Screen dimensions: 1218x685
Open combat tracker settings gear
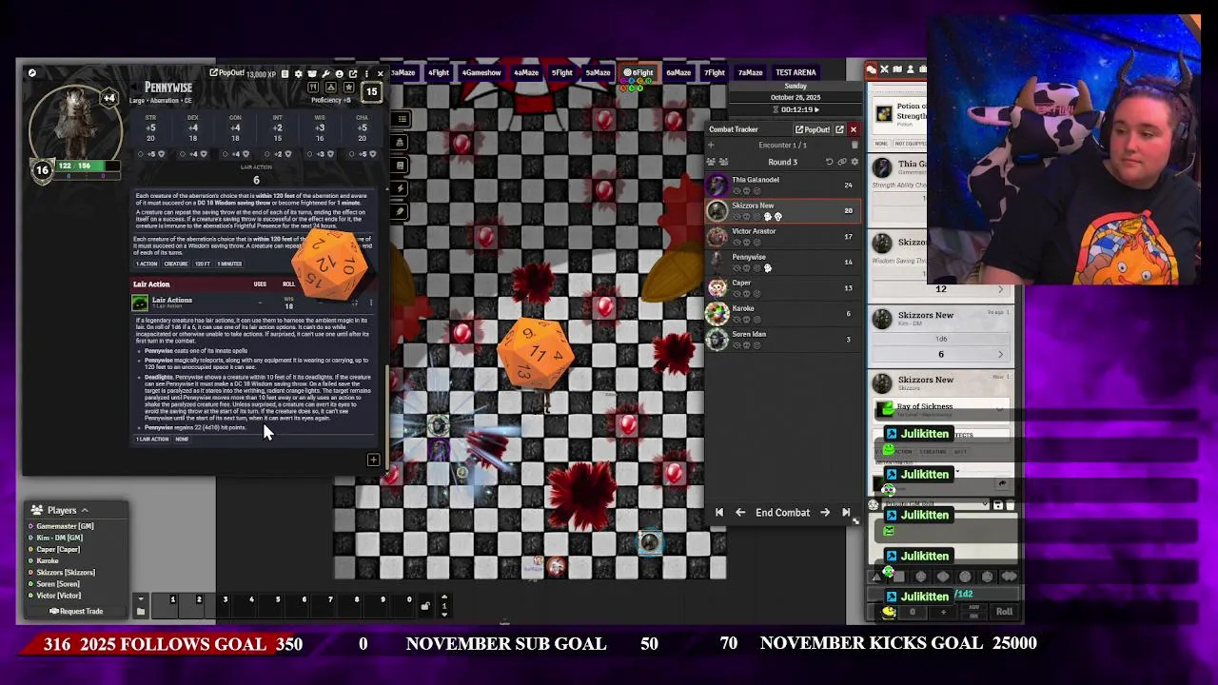pyautogui.click(x=855, y=162)
